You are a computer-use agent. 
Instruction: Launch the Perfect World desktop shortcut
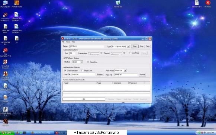click(x=17, y=4)
